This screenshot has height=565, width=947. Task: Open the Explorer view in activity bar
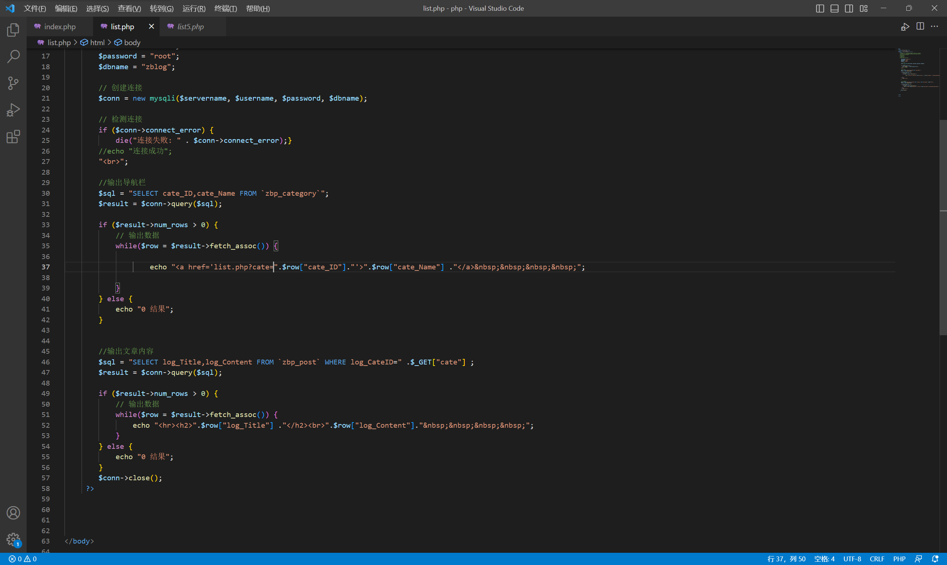pyautogui.click(x=13, y=30)
